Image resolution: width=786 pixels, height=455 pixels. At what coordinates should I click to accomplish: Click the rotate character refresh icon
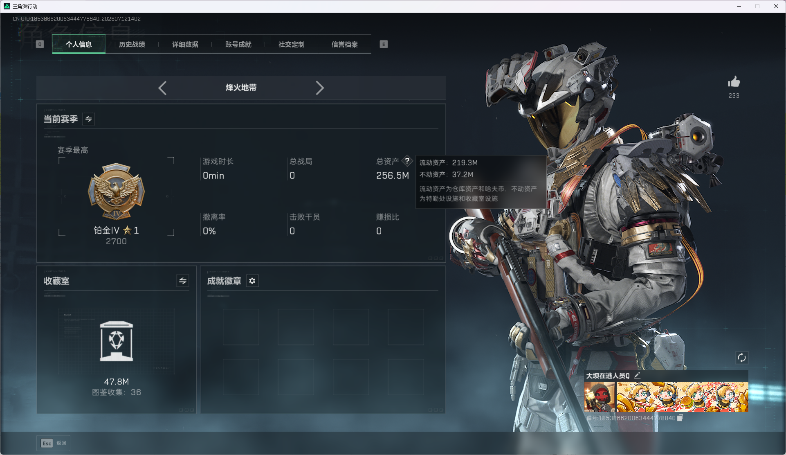pos(742,358)
